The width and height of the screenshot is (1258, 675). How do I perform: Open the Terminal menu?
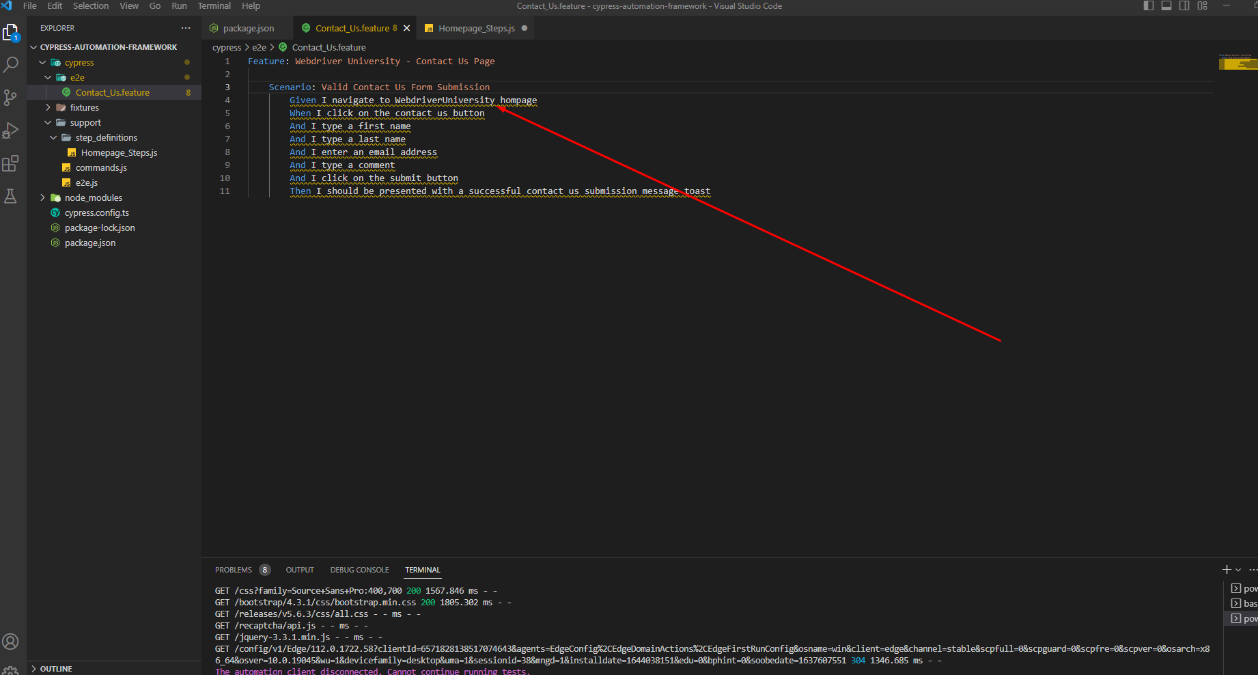pos(214,5)
